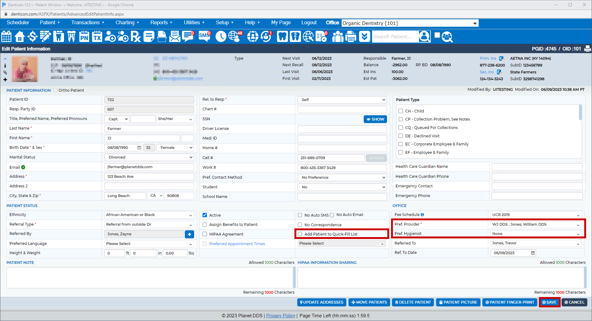
Task: Open the Pref. Provider dropdown
Action: (x=536, y=224)
